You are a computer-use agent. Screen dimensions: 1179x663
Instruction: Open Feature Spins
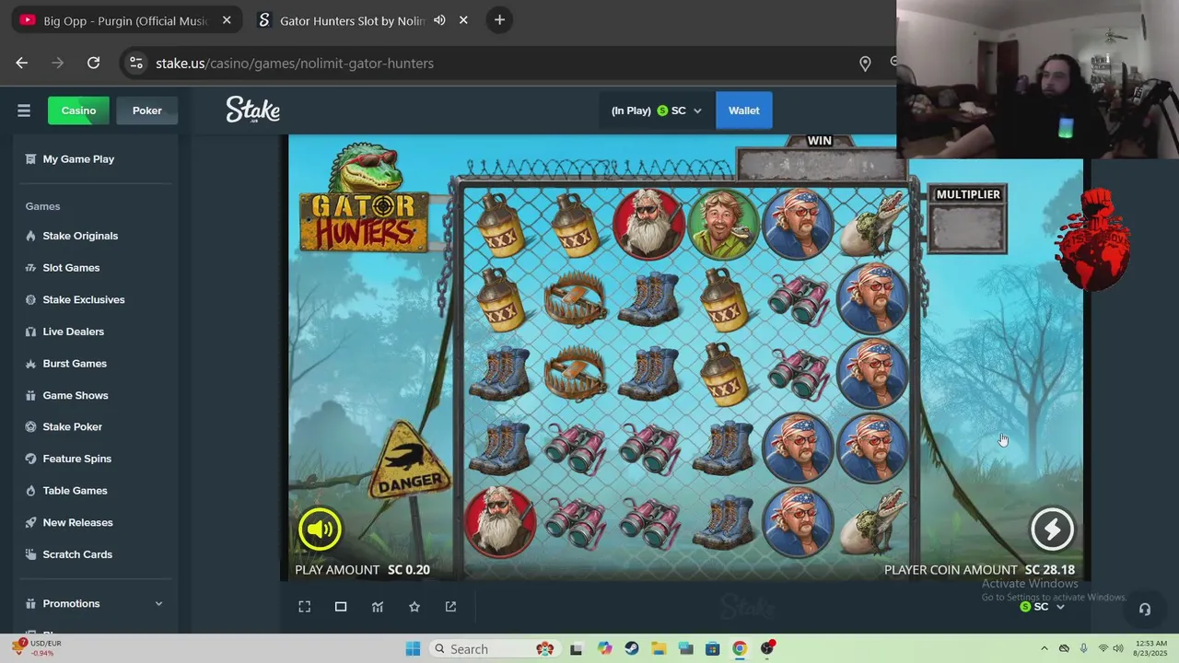coord(76,459)
